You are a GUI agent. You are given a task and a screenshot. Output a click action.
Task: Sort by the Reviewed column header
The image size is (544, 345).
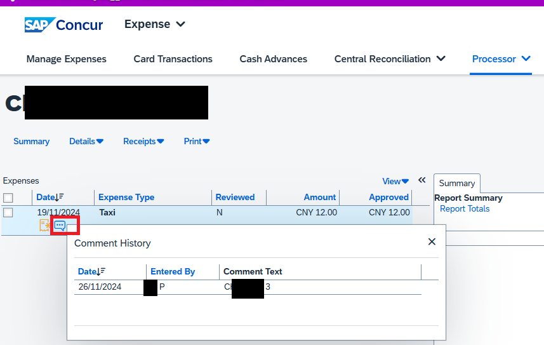(x=235, y=198)
